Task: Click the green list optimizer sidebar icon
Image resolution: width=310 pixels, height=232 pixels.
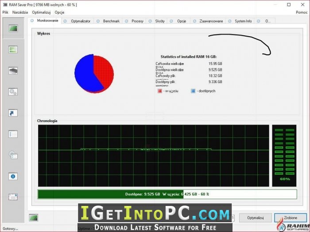Action: 13,49
